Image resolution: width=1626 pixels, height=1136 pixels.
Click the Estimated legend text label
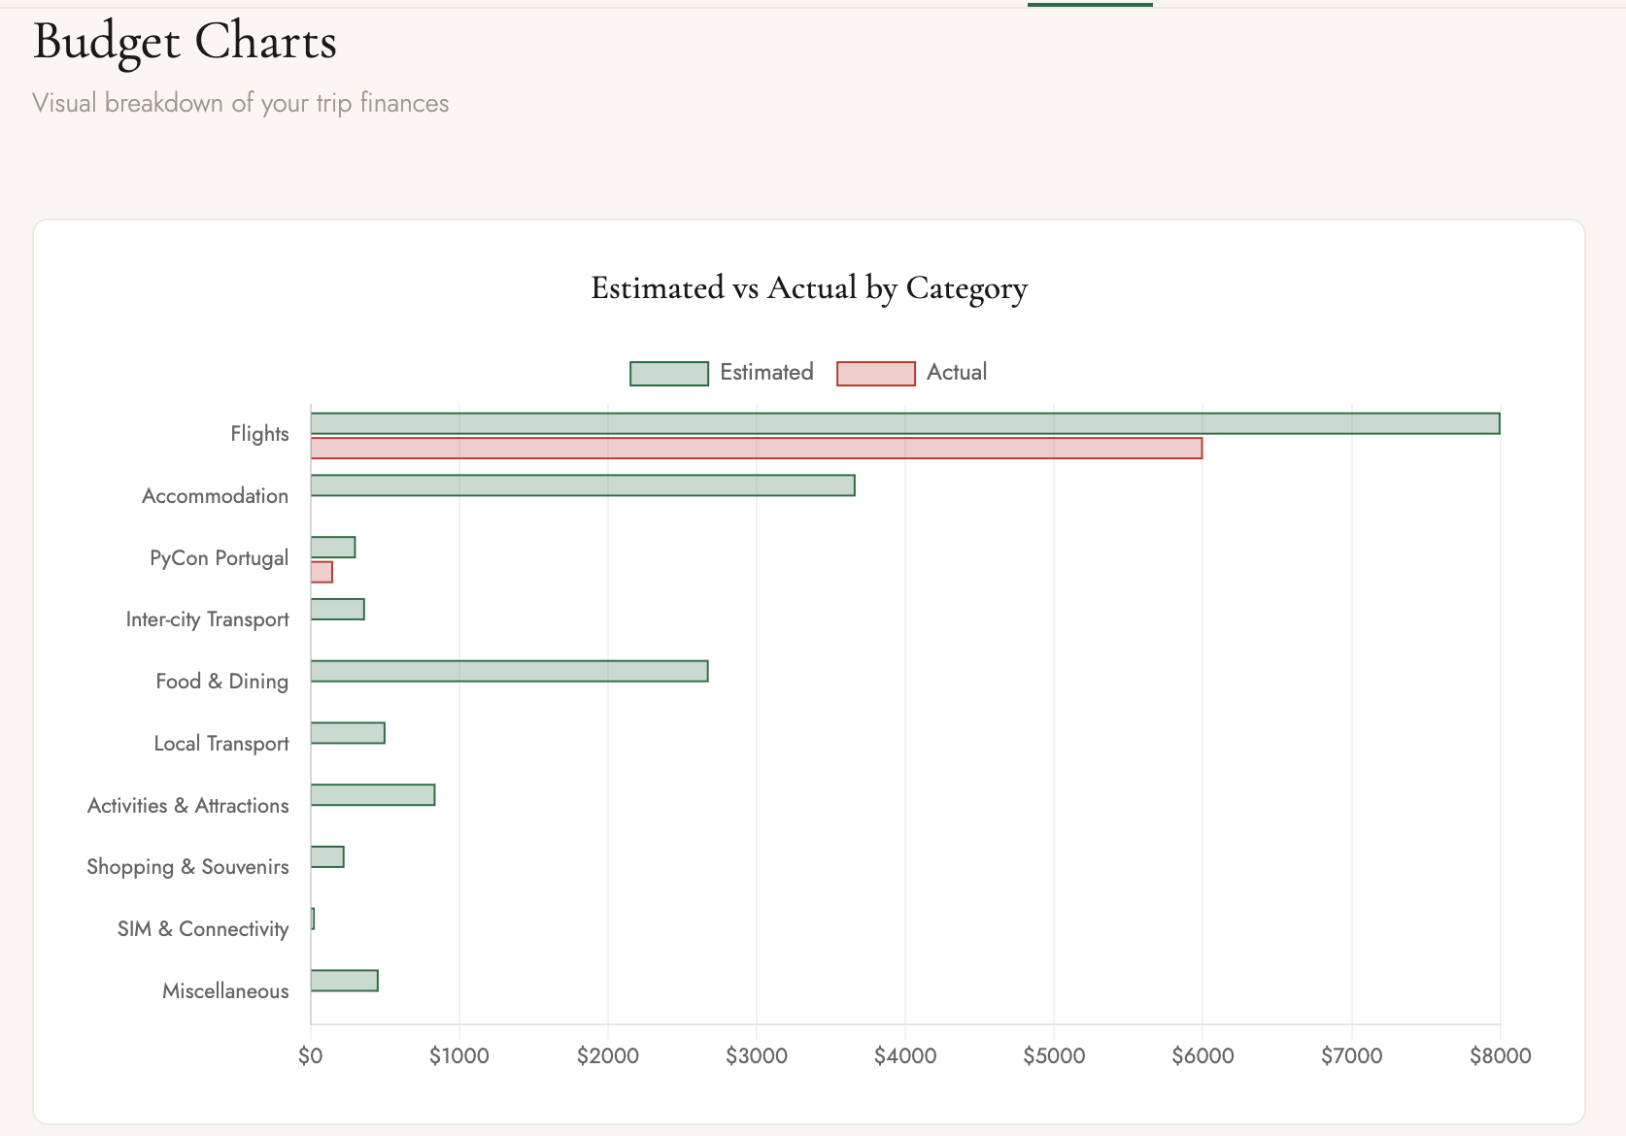pos(766,373)
